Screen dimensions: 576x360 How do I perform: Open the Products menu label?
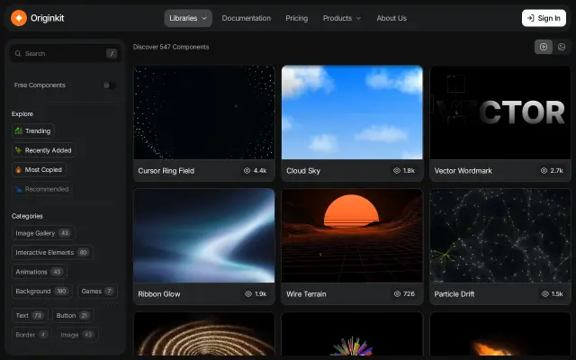coord(337,18)
